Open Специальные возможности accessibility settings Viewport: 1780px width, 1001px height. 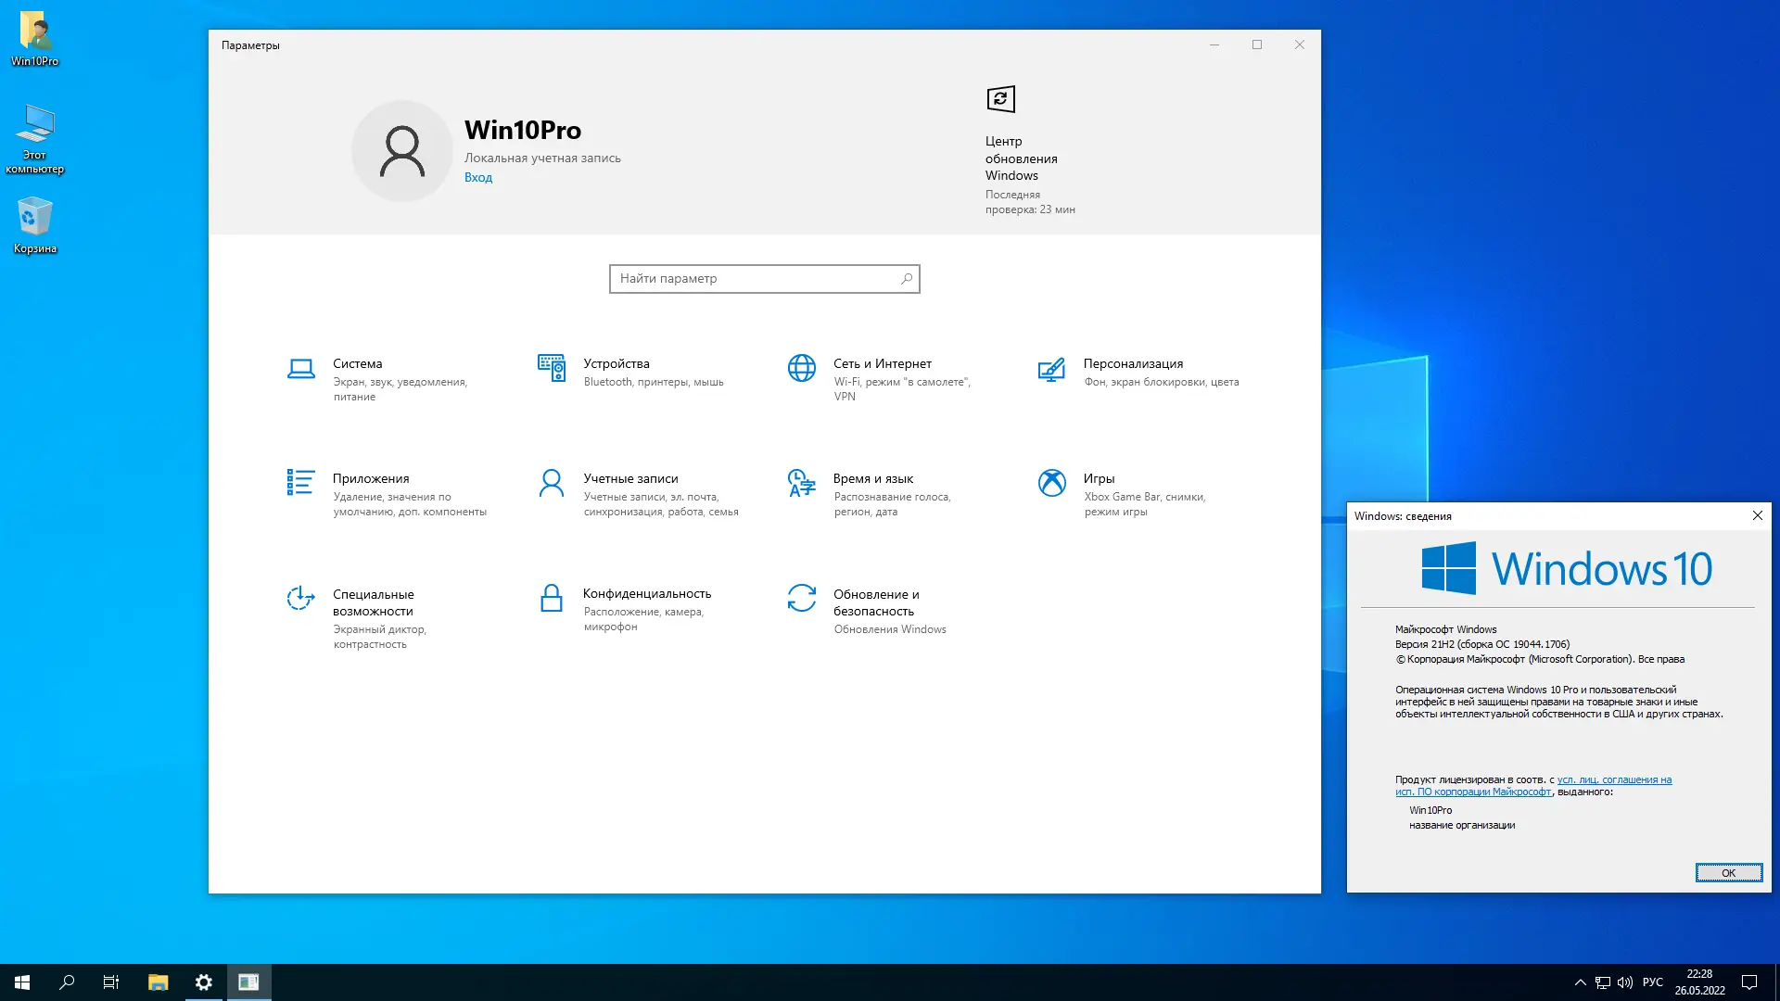tap(373, 602)
